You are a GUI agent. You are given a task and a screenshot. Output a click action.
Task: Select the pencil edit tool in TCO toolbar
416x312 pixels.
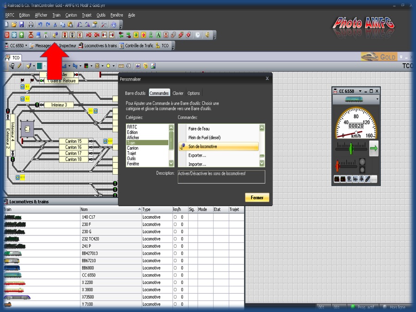point(19,66)
